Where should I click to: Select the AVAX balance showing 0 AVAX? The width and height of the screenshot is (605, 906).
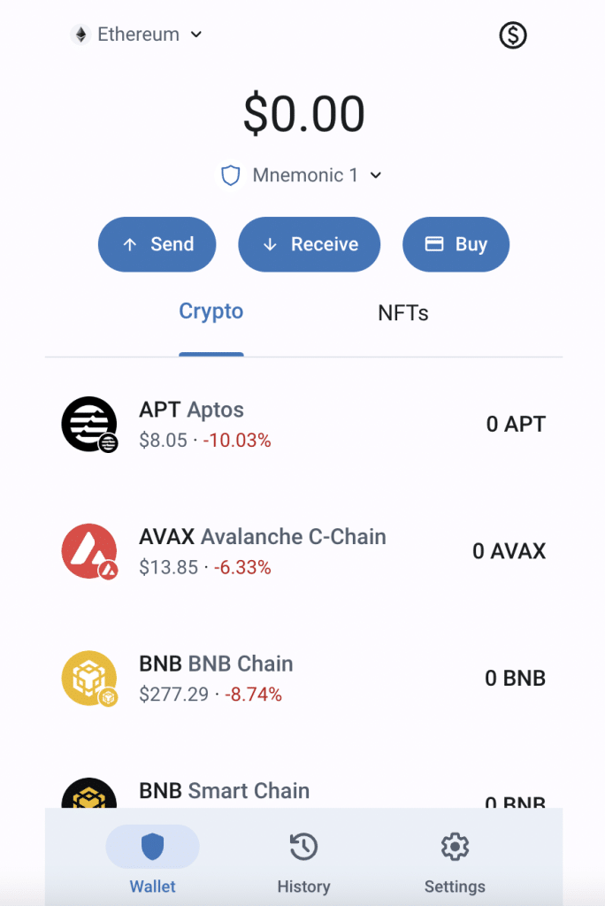point(509,550)
